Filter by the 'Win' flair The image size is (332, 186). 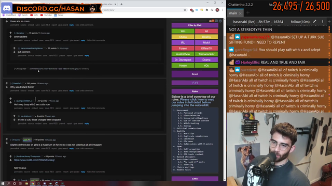(x=183, y=31)
